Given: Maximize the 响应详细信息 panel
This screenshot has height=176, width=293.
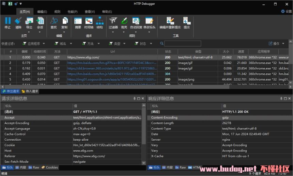Looking at the screenshot, I should pyautogui.click(x=286, y=99).
